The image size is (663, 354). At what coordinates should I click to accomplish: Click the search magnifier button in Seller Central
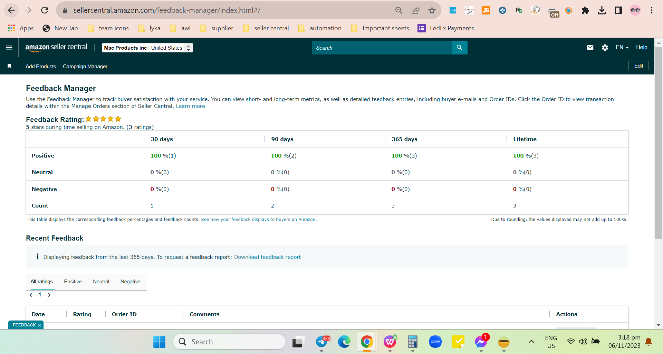coord(459,48)
